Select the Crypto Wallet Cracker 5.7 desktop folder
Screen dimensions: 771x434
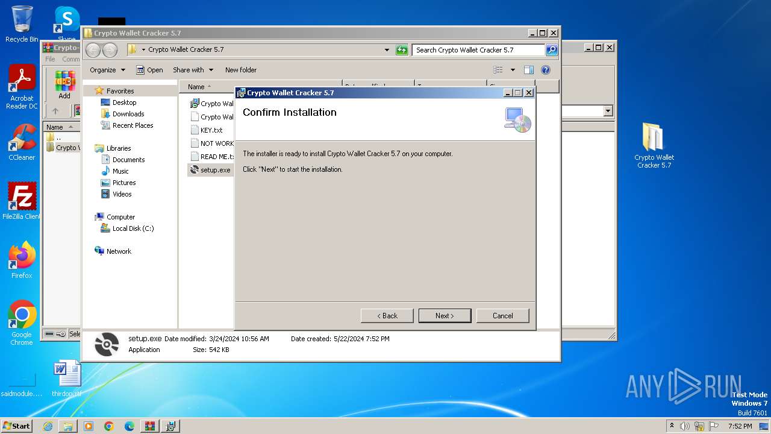(x=654, y=146)
